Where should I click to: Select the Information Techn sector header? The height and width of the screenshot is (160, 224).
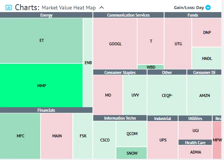pos(120,118)
